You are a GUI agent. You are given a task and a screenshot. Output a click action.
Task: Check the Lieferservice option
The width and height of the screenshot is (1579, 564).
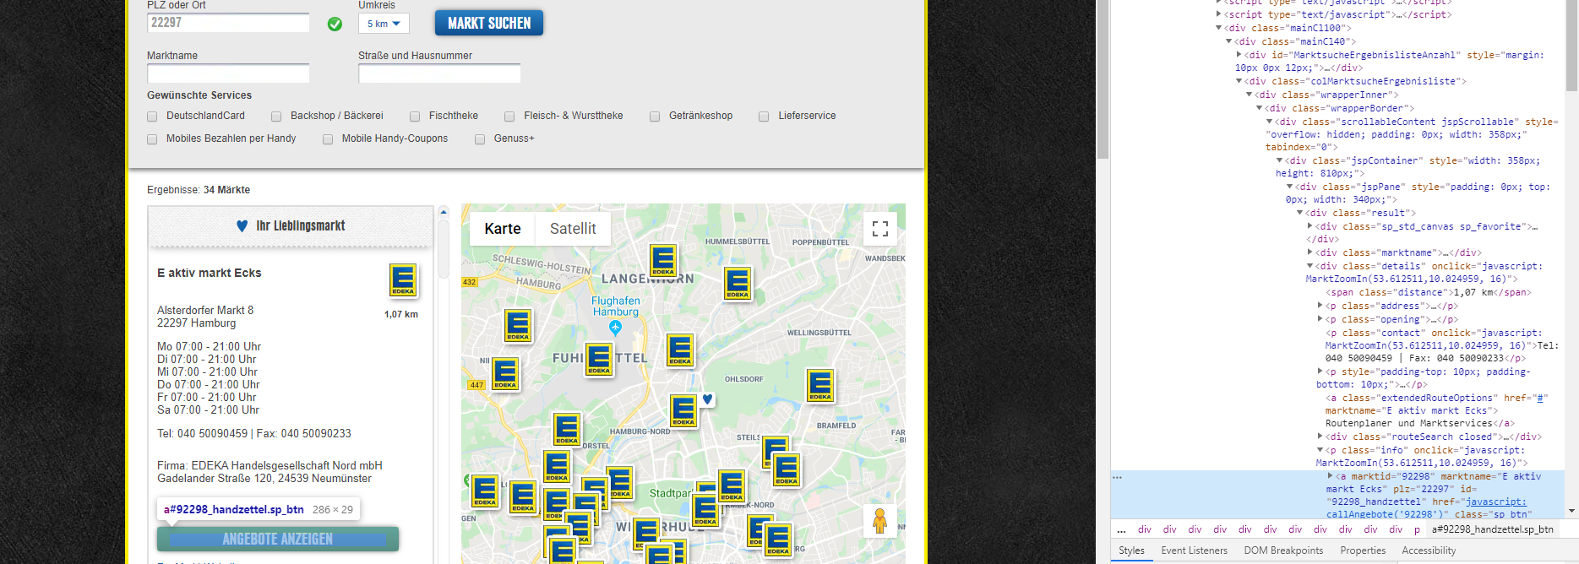[764, 117]
